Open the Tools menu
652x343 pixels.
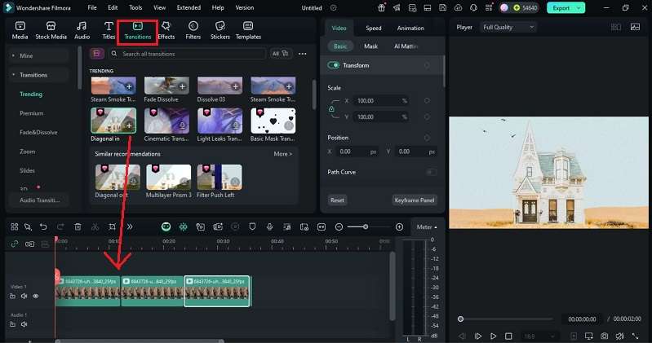point(135,7)
